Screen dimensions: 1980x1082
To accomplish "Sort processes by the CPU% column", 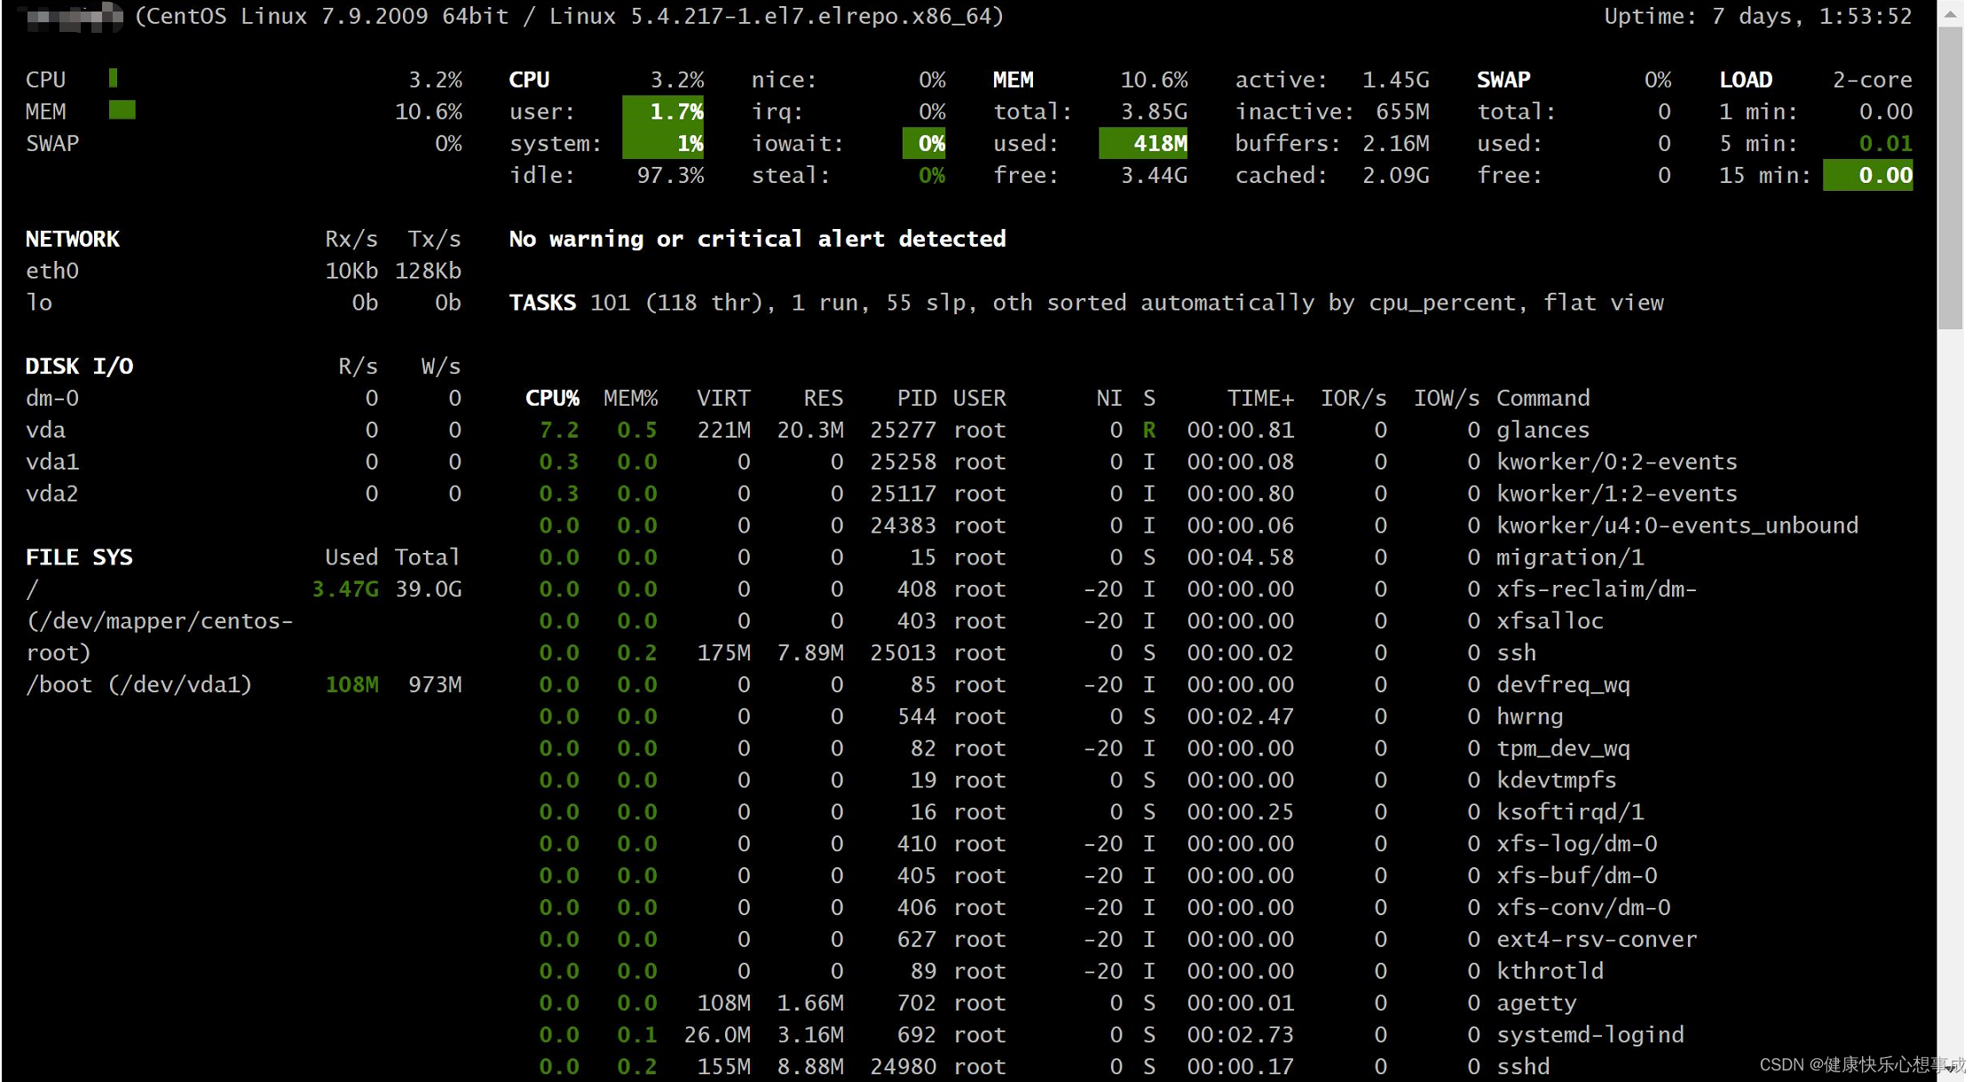I will pyautogui.click(x=552, y=398).
